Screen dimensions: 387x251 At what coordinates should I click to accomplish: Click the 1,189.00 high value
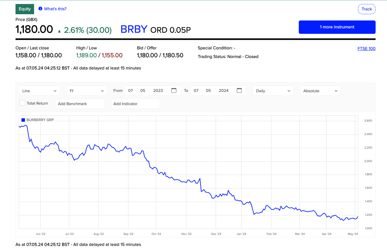point(86,55)
